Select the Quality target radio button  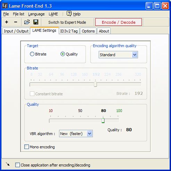point(63,54)
